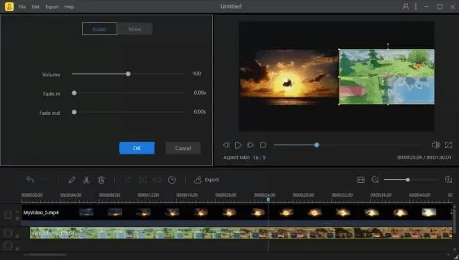The height and width of the screenshot is (260, 459).
Task: Click the Export button in the timeline toolbar
Action: point(207,179)
